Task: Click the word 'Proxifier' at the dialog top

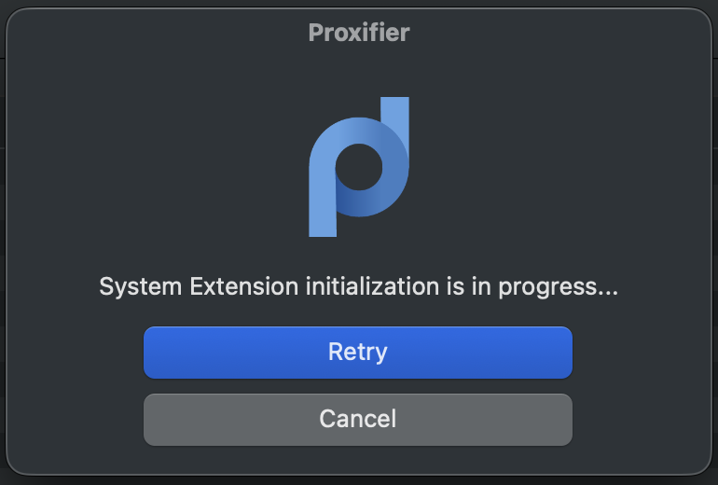Action: [x=359, y=33]
